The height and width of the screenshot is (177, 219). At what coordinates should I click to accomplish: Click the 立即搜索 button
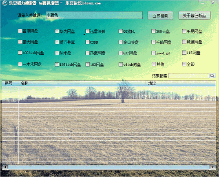click(x=160, y=15)
